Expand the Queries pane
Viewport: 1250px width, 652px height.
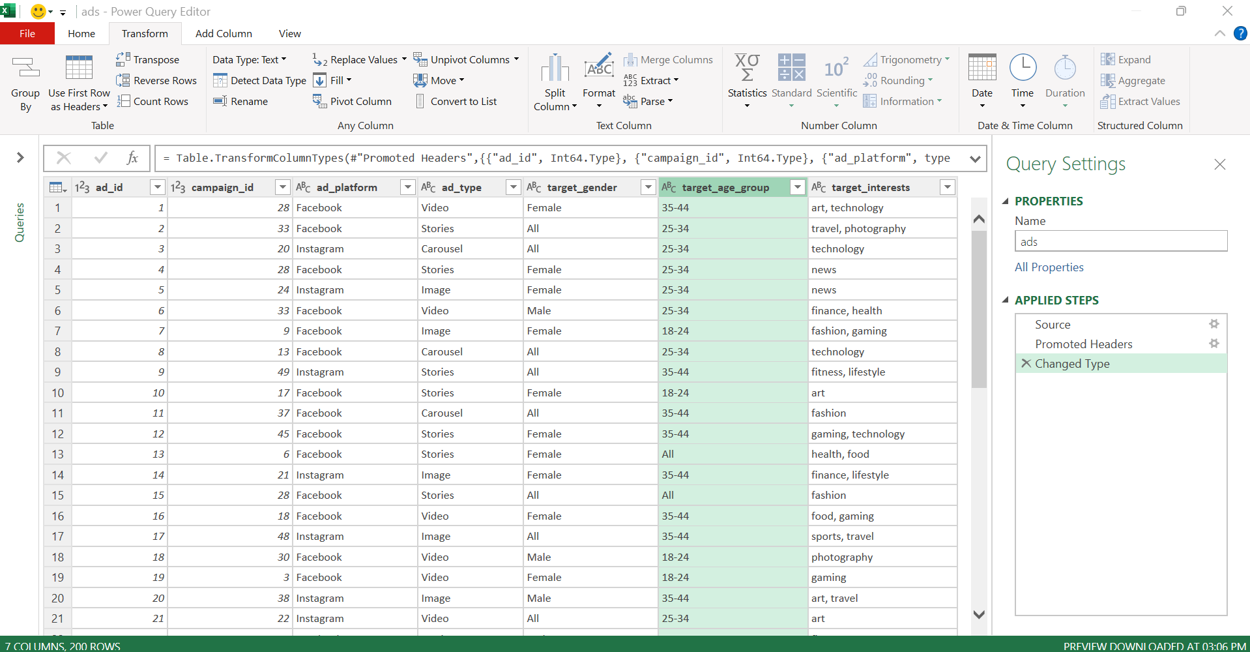tap(20, 157)
